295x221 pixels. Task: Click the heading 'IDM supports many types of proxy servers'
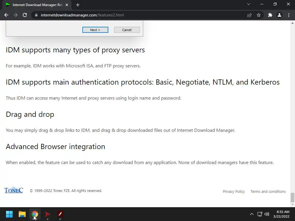click(x=75, y=50)
